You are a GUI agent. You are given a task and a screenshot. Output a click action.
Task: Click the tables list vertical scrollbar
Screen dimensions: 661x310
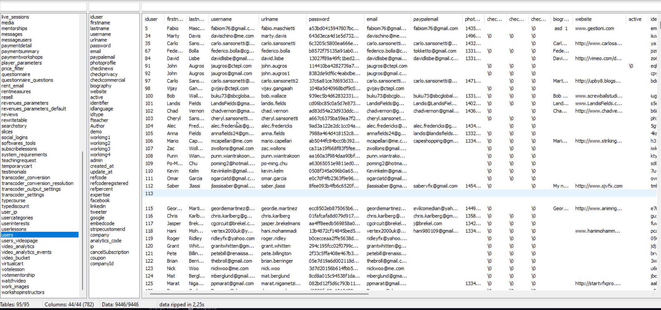[x=82, y=221]
